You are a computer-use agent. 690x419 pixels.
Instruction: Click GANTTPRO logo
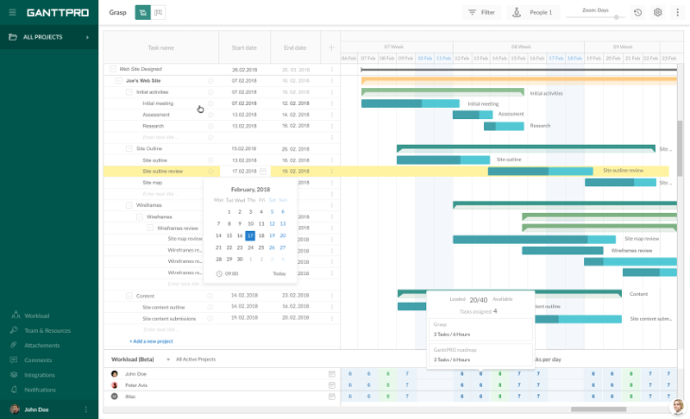tap(58, 13)
